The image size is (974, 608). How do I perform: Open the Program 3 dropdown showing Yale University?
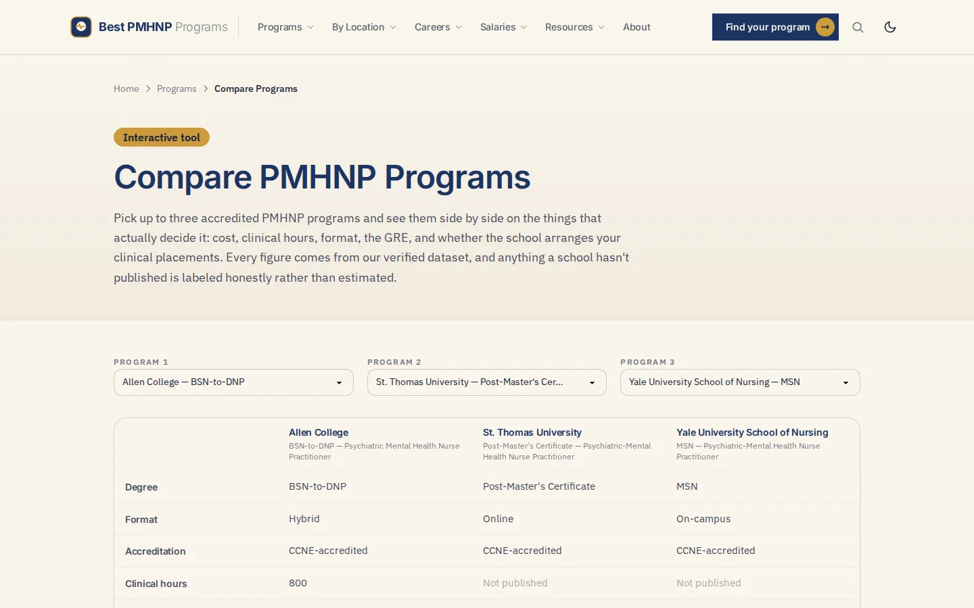pos(740,382)
